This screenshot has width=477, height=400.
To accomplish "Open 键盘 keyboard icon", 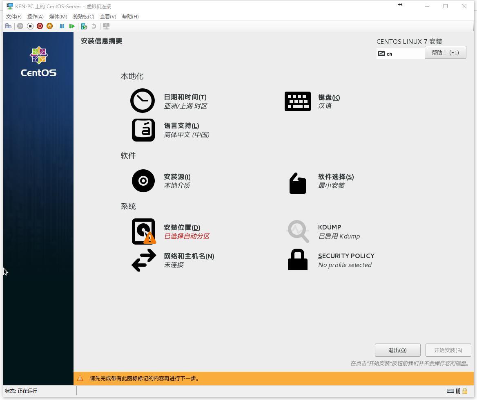I will 298,101.
